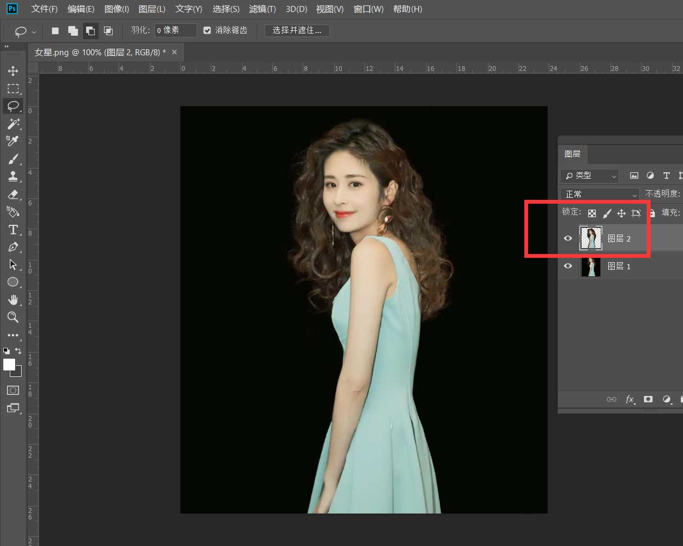Viewport: 683px width, 546px height.
Task: Open the 图像(I) menu
Action: (x=116, y=9)
